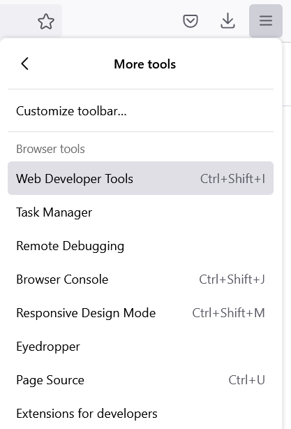Open the Browser Console
Screen dimensions: 291x429
pyautogui.click(x=140, y=279)
